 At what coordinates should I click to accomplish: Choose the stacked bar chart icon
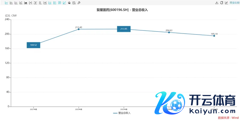tap(16, 3)
